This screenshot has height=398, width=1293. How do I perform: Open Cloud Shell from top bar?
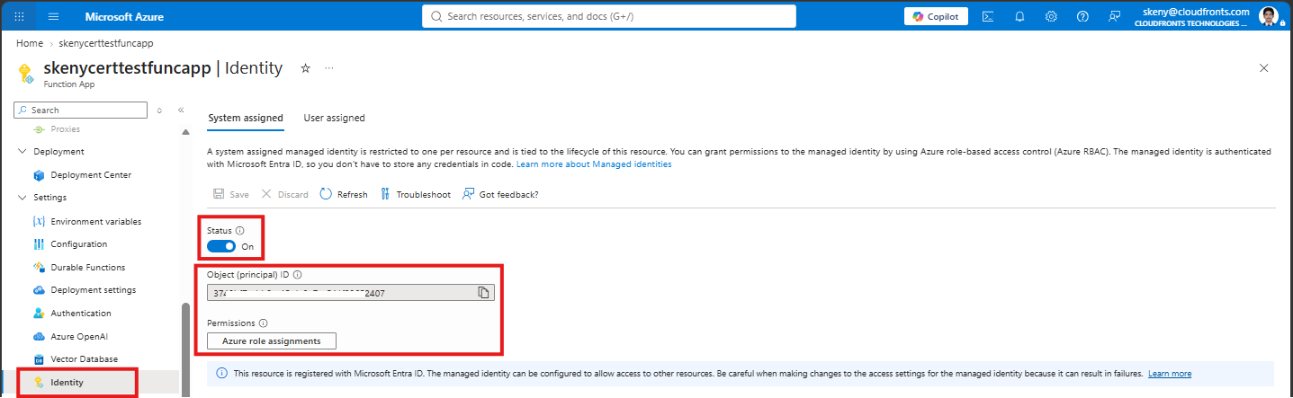click(988, 16)
